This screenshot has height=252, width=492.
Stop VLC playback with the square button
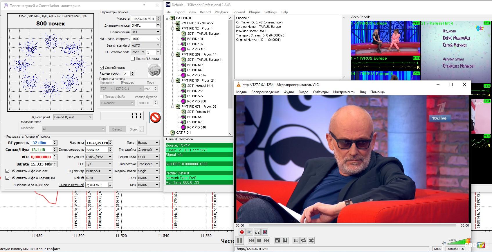tap(259, 240)
